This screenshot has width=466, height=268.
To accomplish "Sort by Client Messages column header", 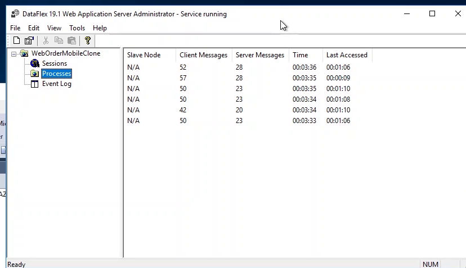I will (x=203, y=55).
